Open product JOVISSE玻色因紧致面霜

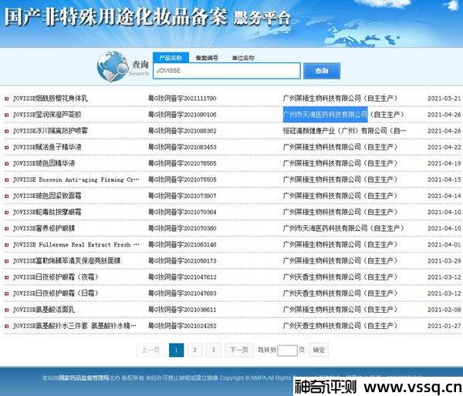pos(47,196)
